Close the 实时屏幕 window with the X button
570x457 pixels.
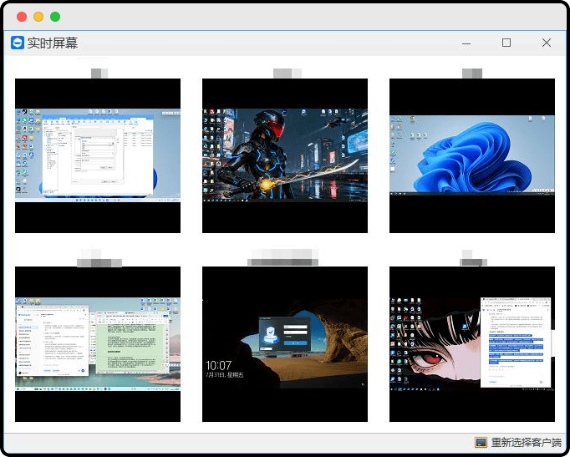(547, 43)
